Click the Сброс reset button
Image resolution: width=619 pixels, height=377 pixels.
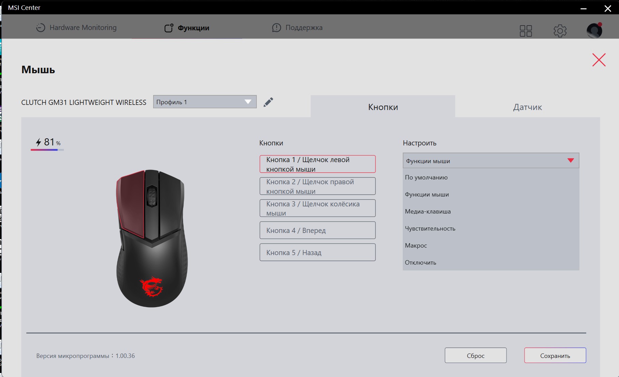[x=475, y=356]
